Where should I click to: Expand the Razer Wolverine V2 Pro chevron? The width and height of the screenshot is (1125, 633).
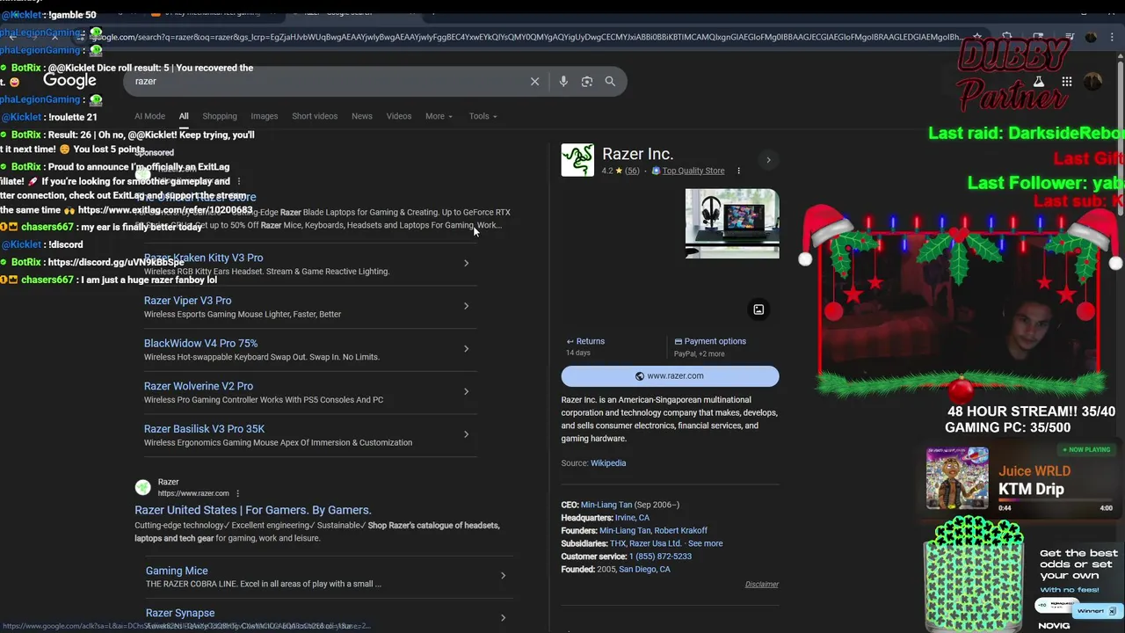click(x=466, y=391)
